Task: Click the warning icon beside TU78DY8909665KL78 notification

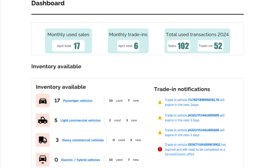Action: 160,102
